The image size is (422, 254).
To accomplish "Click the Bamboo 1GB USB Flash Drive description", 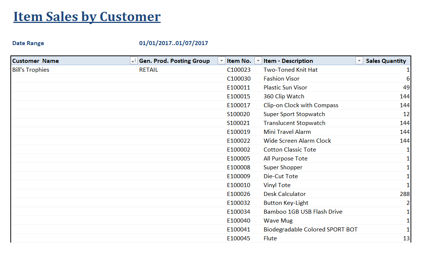I will (303, 211).
